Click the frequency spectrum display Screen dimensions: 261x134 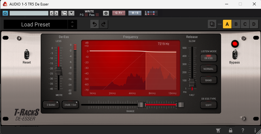click(131, 68)
